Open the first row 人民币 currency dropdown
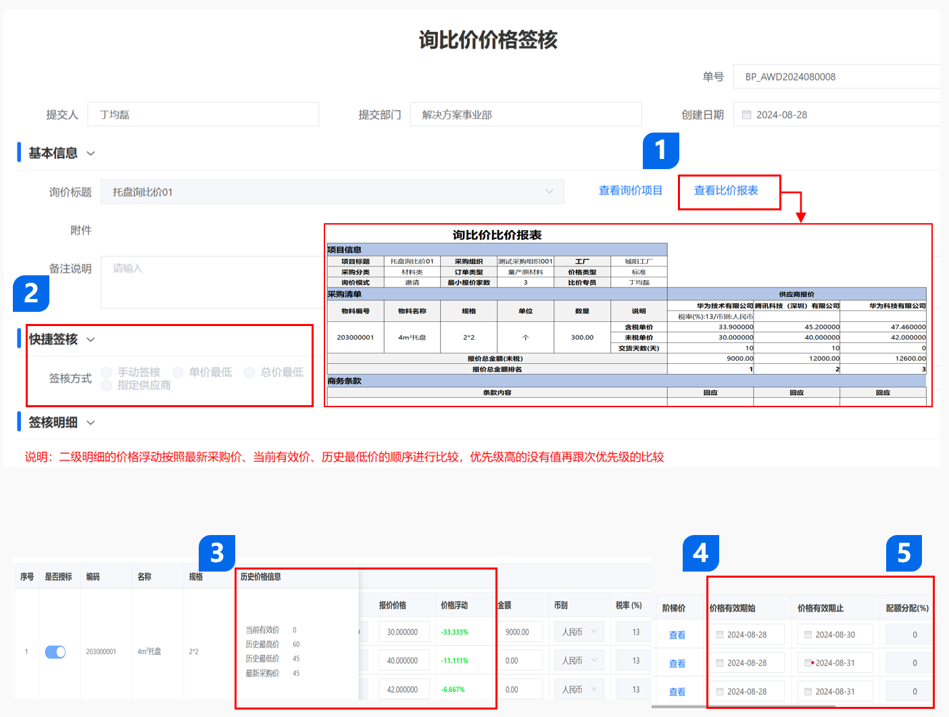 [x=579, y=632]
